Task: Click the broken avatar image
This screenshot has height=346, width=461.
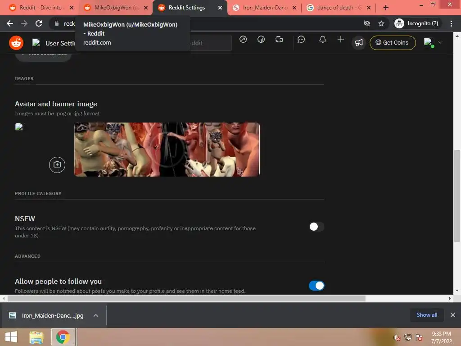Action: tap(19, 127)
